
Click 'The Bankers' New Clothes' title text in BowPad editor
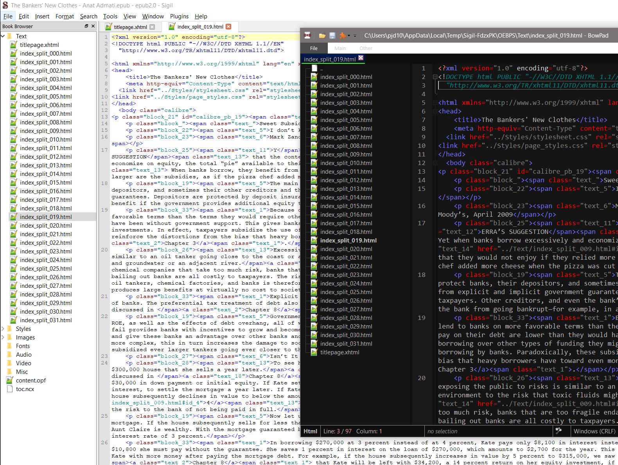(528, 120)
